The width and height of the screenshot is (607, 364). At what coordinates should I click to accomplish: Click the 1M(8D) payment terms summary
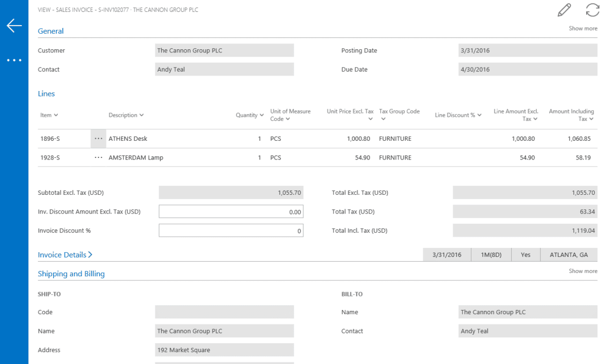(x=491, y=255)
